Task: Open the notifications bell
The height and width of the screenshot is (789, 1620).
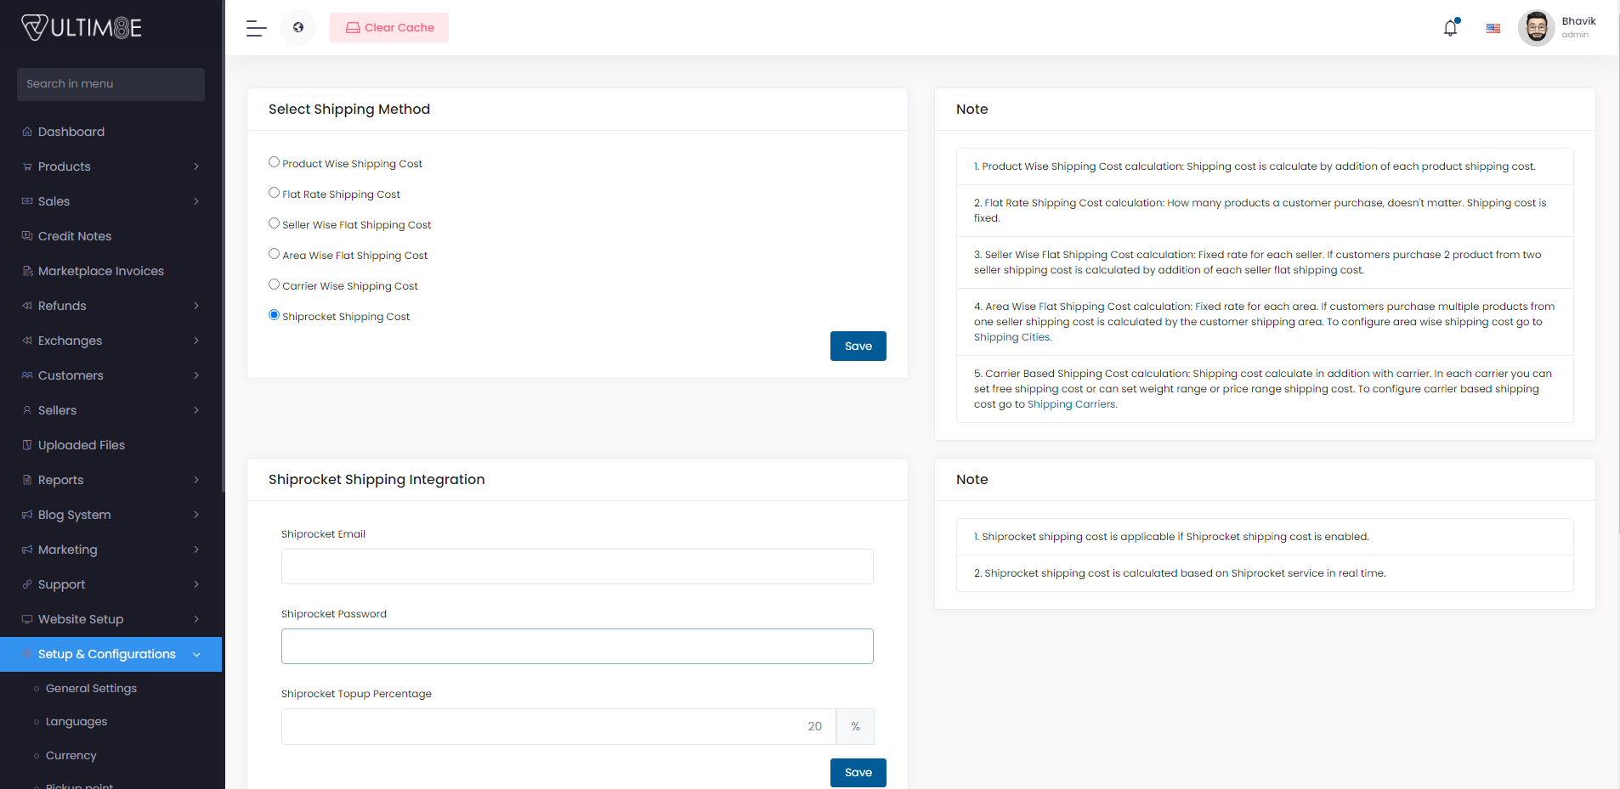Action: pyautogui.click(x=1450, y=28)
